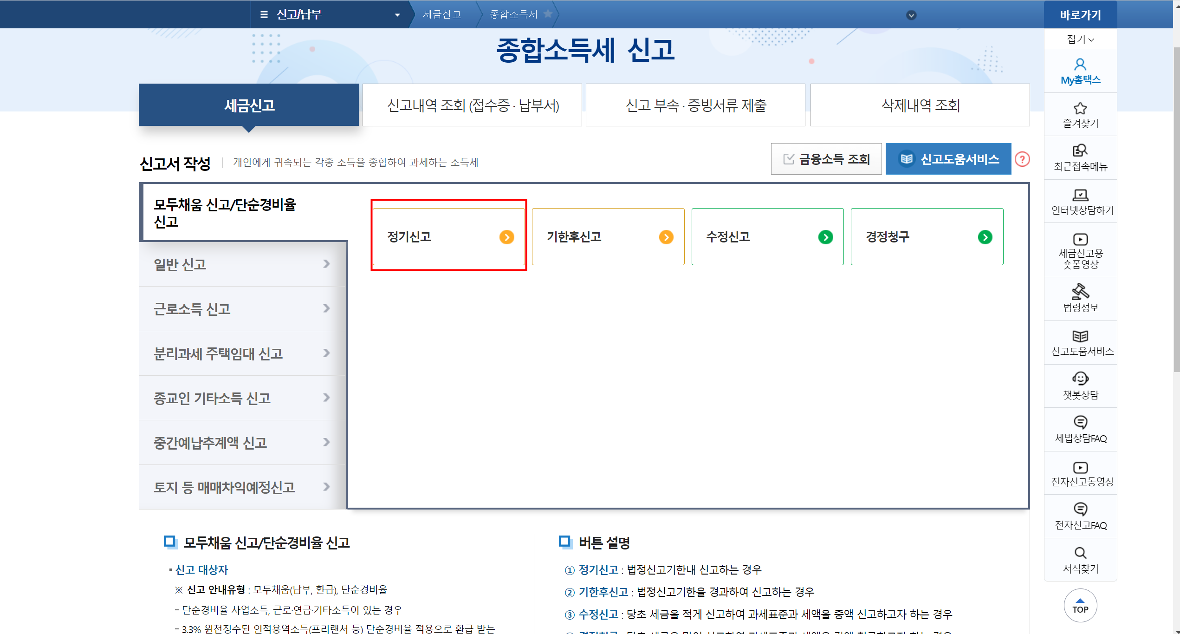Open 즐겨찾기 star icon in sidebar
Viewport: 1180px width, 634px height.
[1080, 108]
